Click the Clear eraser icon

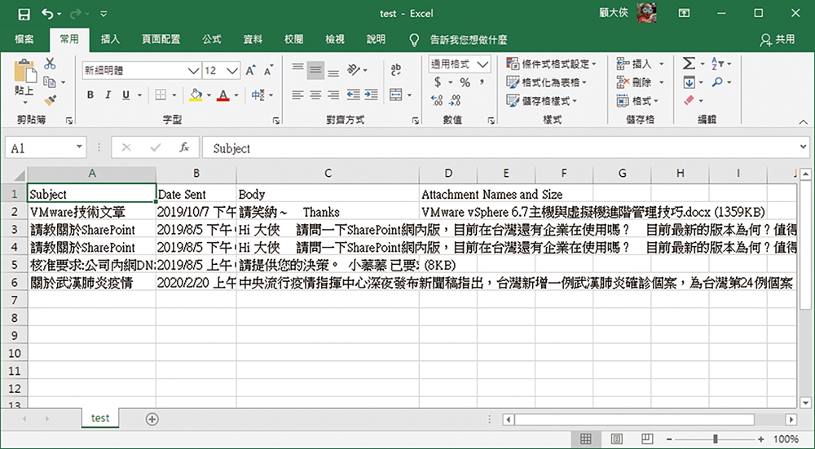(689, 99)
